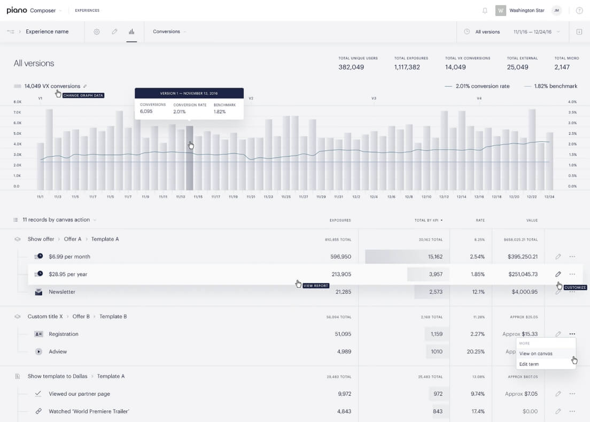The height and width of the screenshot is (422, 590).
Task: Open the All versions date range dropdown
Action: coord(513,32)
